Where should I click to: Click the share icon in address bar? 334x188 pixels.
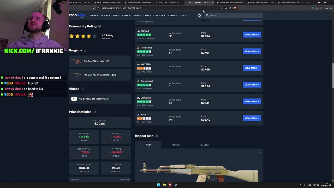pyautogui.click(x=230, y=8)
